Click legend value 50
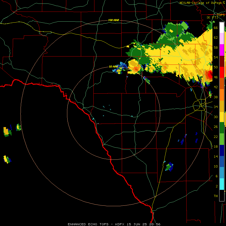 pos(216,67)
